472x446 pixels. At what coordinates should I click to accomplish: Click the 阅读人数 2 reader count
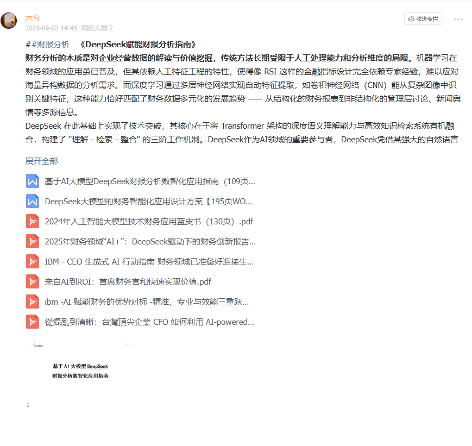click(97, 28)
